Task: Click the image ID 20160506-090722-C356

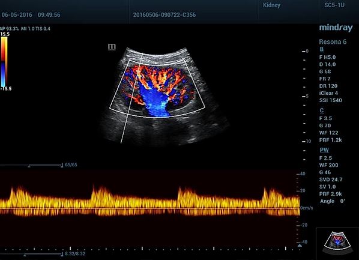Action: (x=164, y=15)
